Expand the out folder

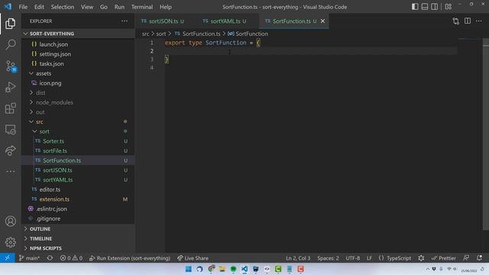point(78,112)
